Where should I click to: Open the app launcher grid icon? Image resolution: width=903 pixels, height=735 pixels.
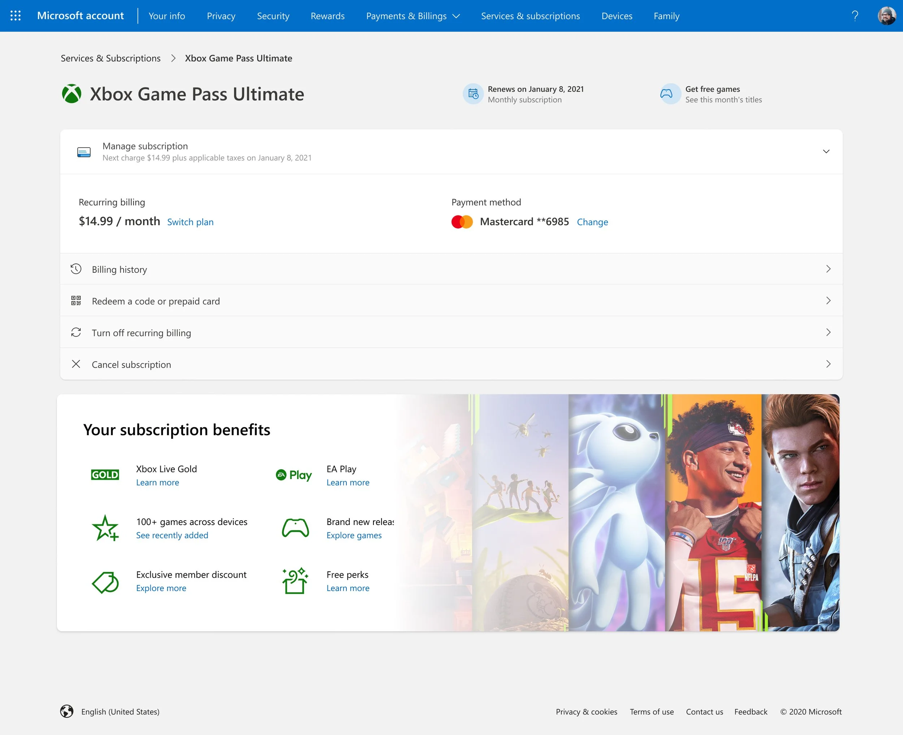pos(16,16)
